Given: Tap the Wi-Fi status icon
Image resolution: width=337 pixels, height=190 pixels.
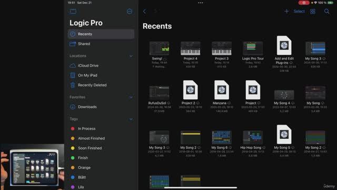Looking at the screenshot, I should click(315, 3).
